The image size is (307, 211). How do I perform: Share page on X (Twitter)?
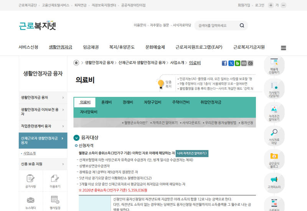click(x=231, y=63)
